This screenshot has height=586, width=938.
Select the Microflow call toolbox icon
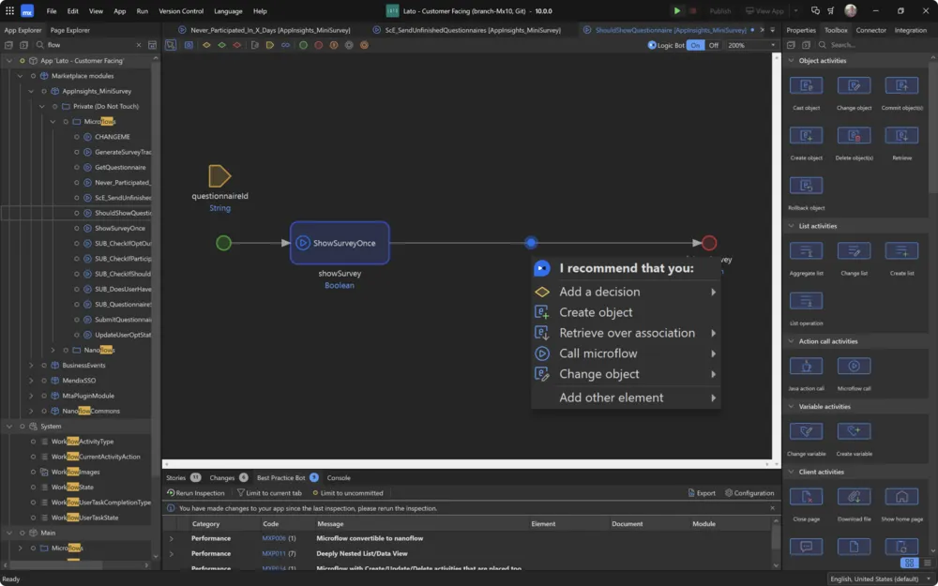(x=854, y=366)
